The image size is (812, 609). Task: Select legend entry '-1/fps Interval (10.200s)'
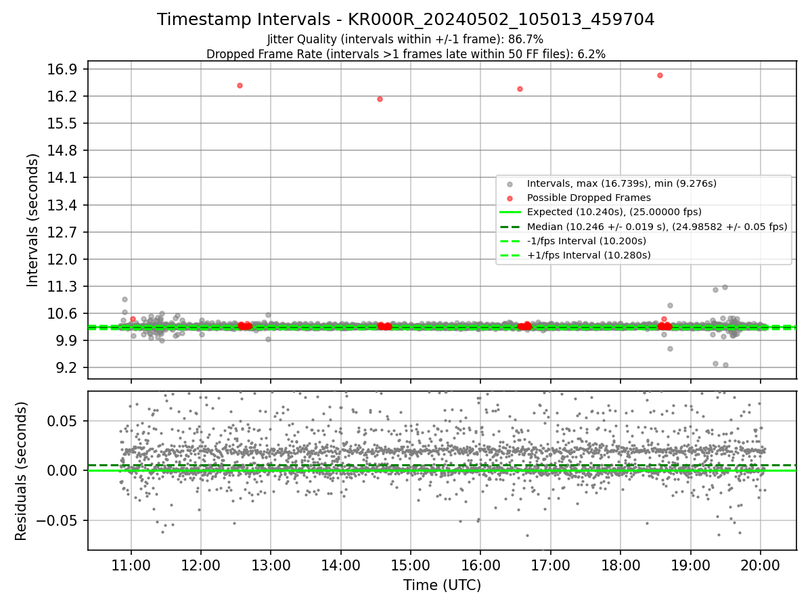pyautogui.click(x=586, y=241)
